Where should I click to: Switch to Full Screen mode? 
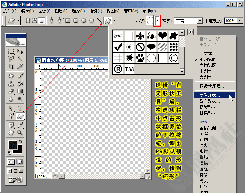coord(21,171)
